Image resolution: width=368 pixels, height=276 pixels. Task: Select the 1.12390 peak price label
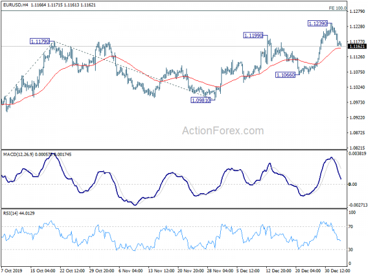coord(318,23)
